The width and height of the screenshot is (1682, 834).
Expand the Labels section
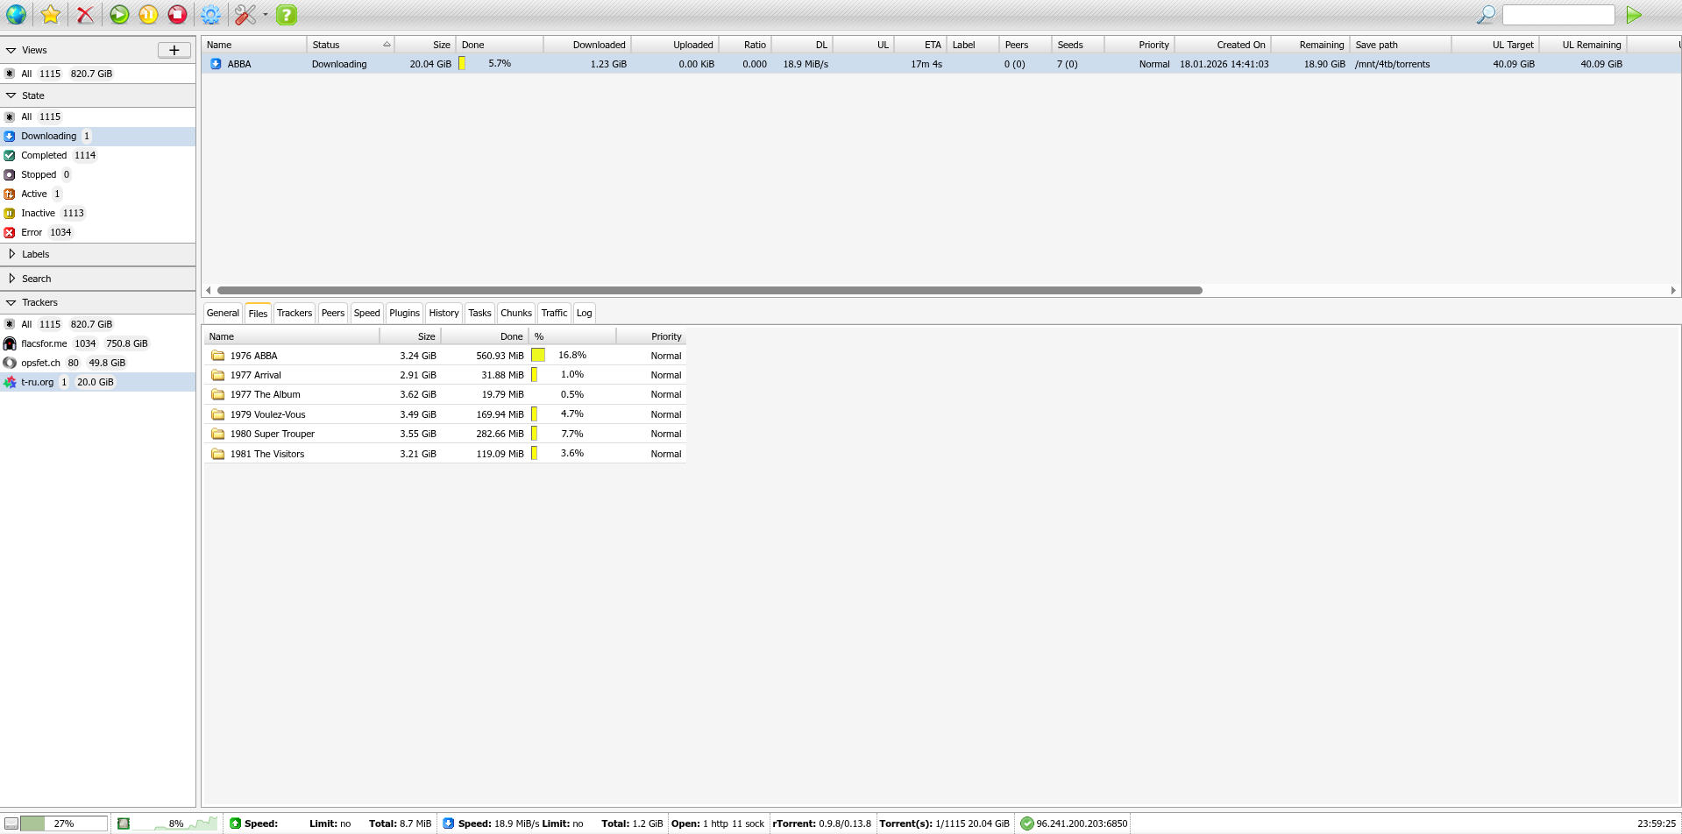(x=11, y=254)
